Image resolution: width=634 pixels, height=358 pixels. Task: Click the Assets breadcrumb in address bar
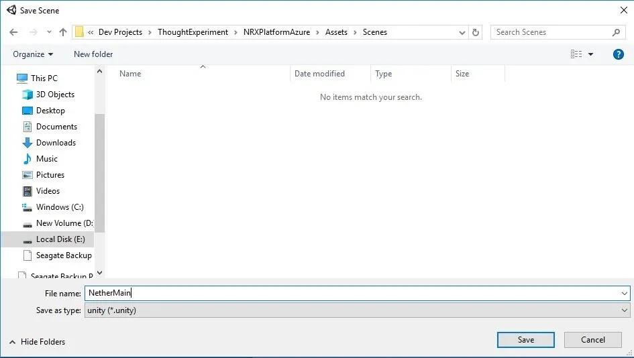pyautogui.click(x=337, y=32)
